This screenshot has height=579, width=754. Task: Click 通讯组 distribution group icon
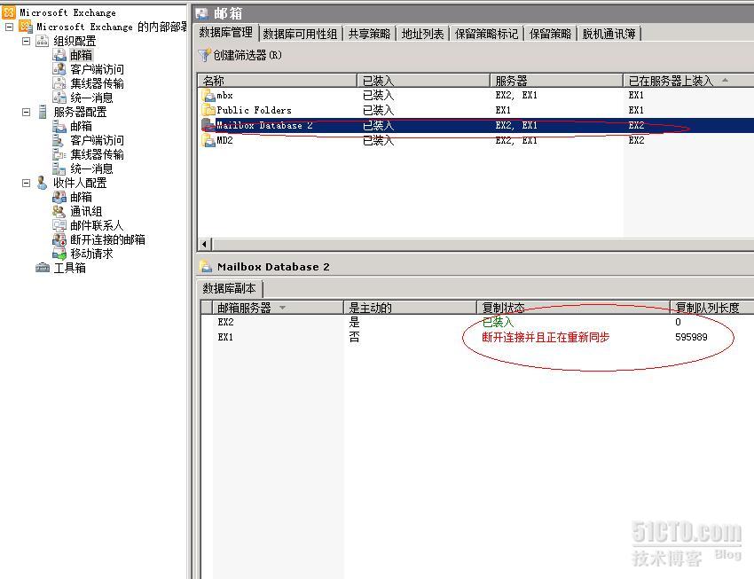[x=59, y=211]
